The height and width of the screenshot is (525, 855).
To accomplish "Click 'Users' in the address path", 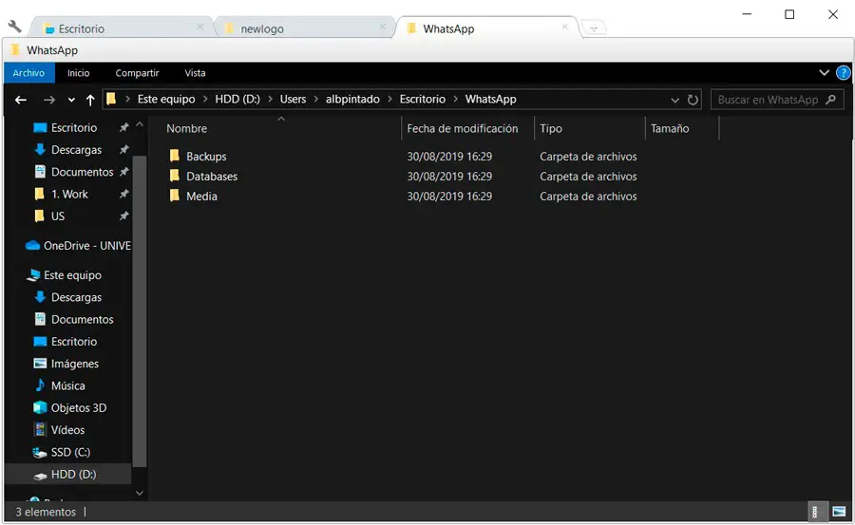I will pos(293,100).
